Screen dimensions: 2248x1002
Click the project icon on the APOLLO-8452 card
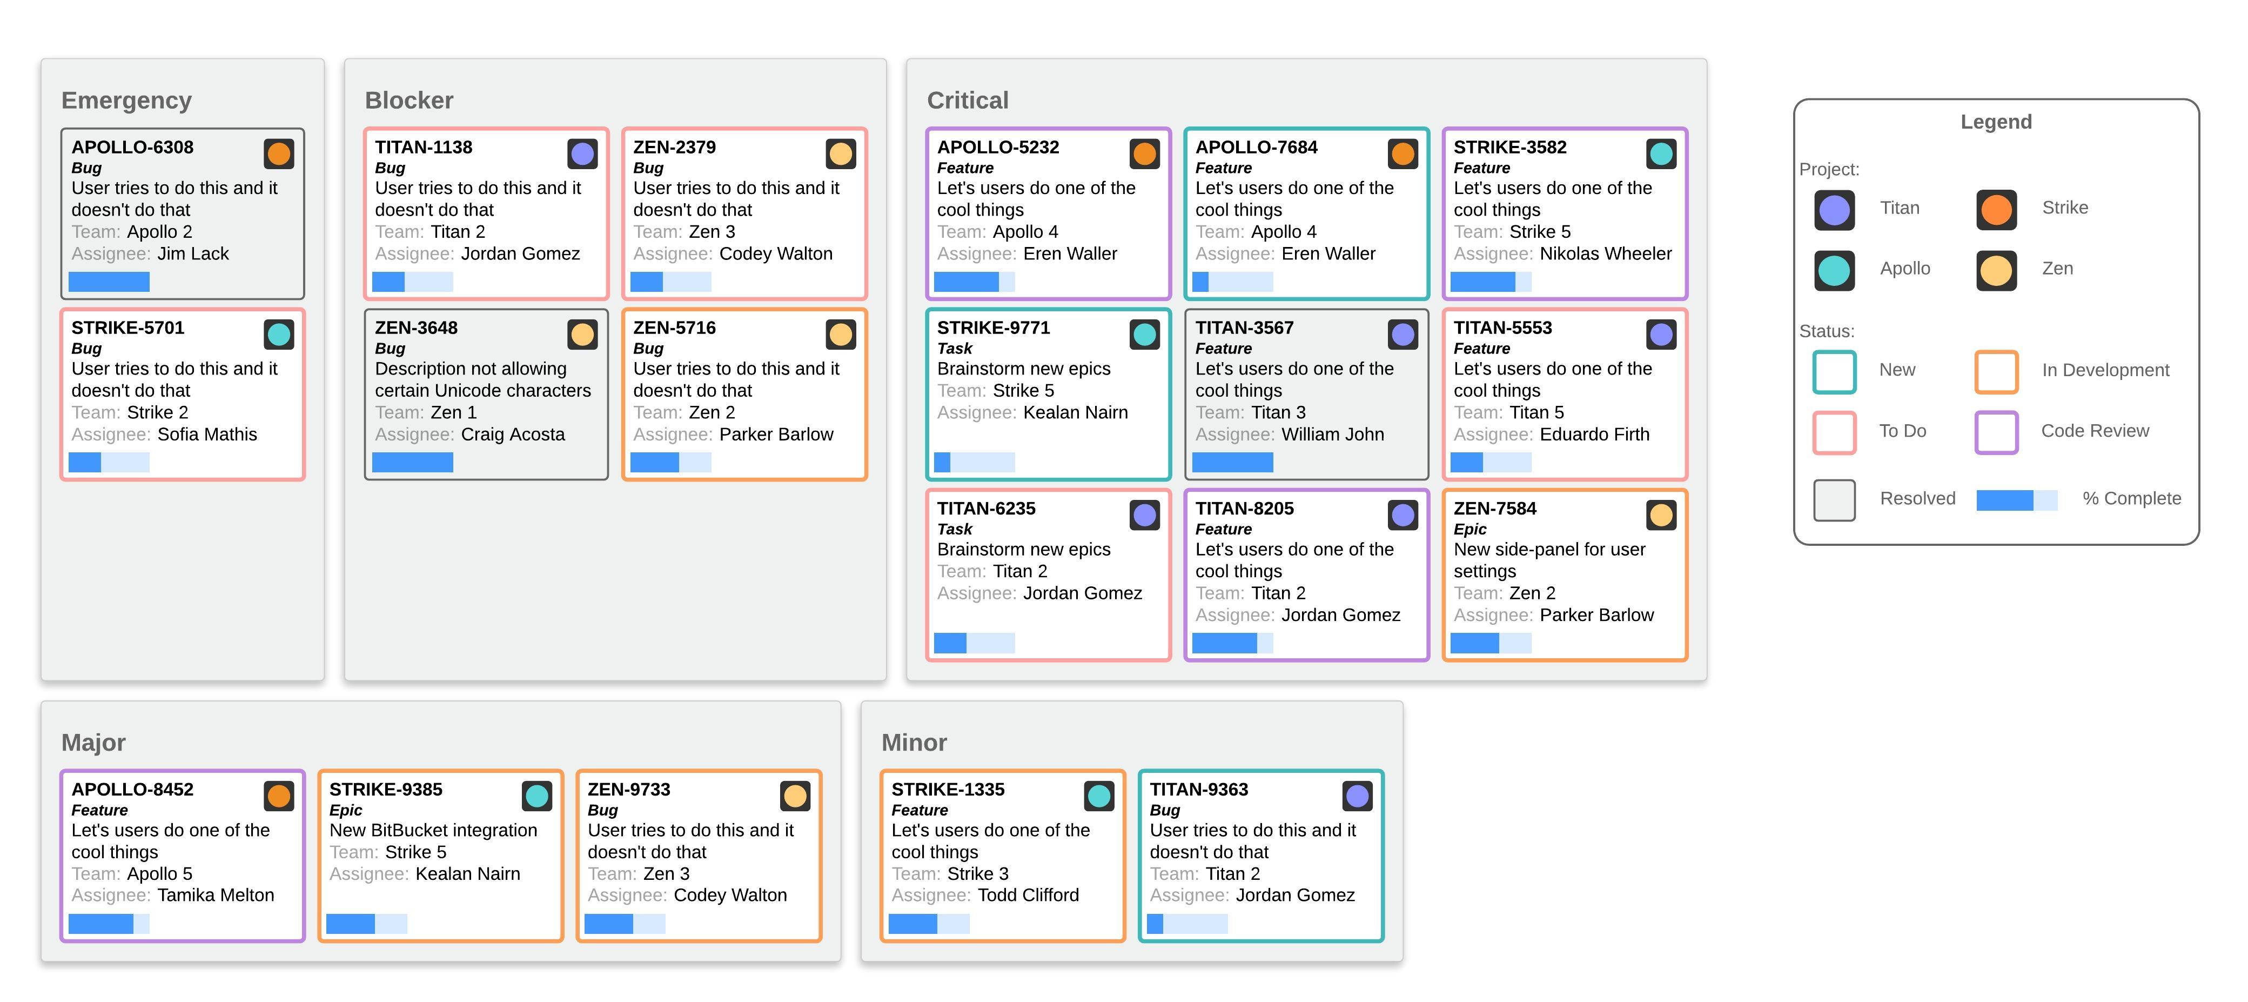278,796
